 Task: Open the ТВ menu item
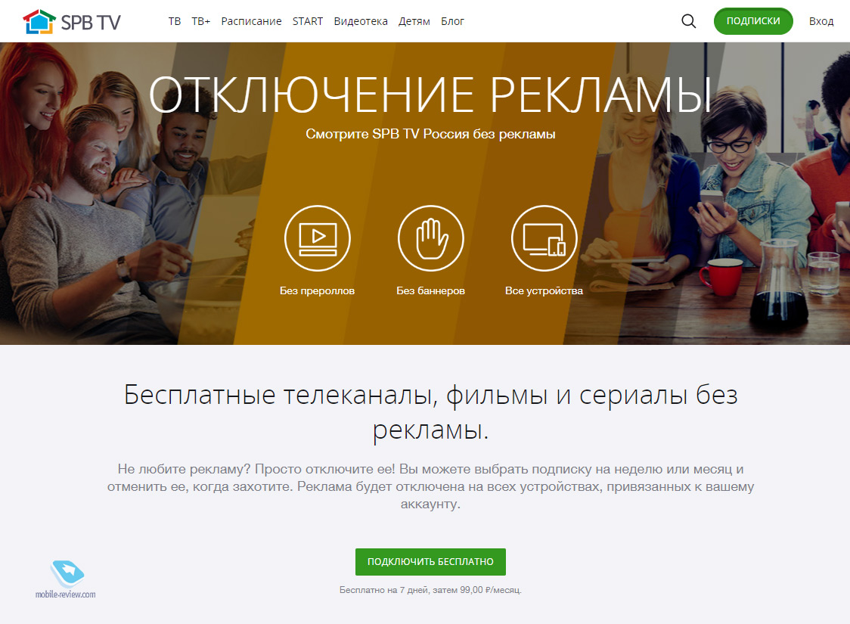(175, 21)
